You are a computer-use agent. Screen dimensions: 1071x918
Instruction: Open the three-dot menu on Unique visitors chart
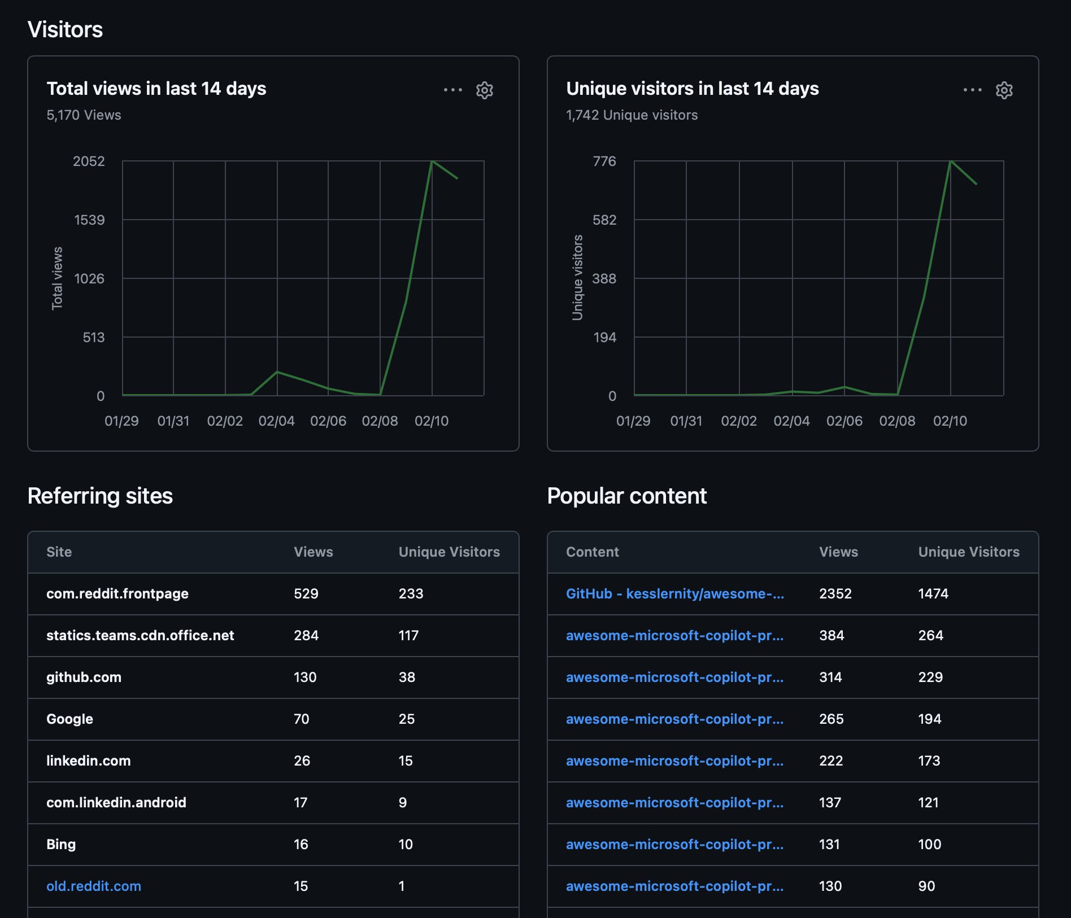point(973,90)
